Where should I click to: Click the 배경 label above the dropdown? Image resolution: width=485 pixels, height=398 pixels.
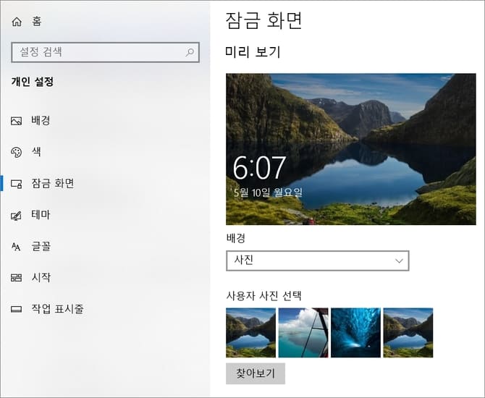click(236, 238)
